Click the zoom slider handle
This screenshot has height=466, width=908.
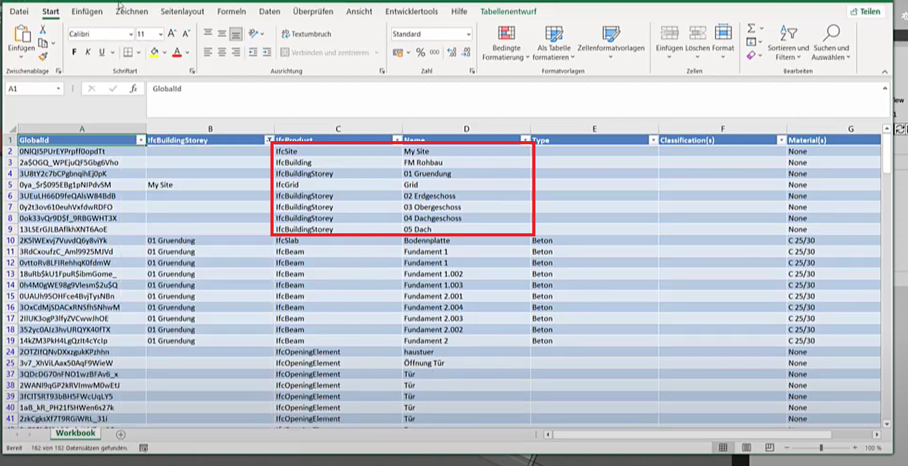tap(821, 447)
